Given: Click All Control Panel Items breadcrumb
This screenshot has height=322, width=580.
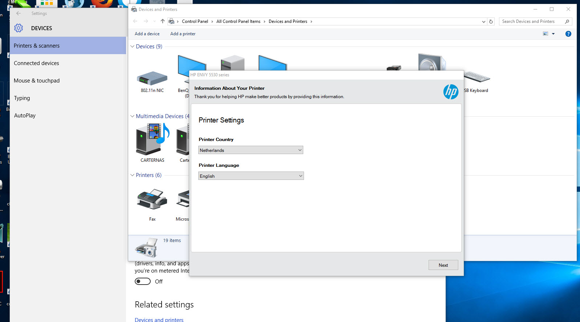Looking at the screenshot, I should coord(238,21).
